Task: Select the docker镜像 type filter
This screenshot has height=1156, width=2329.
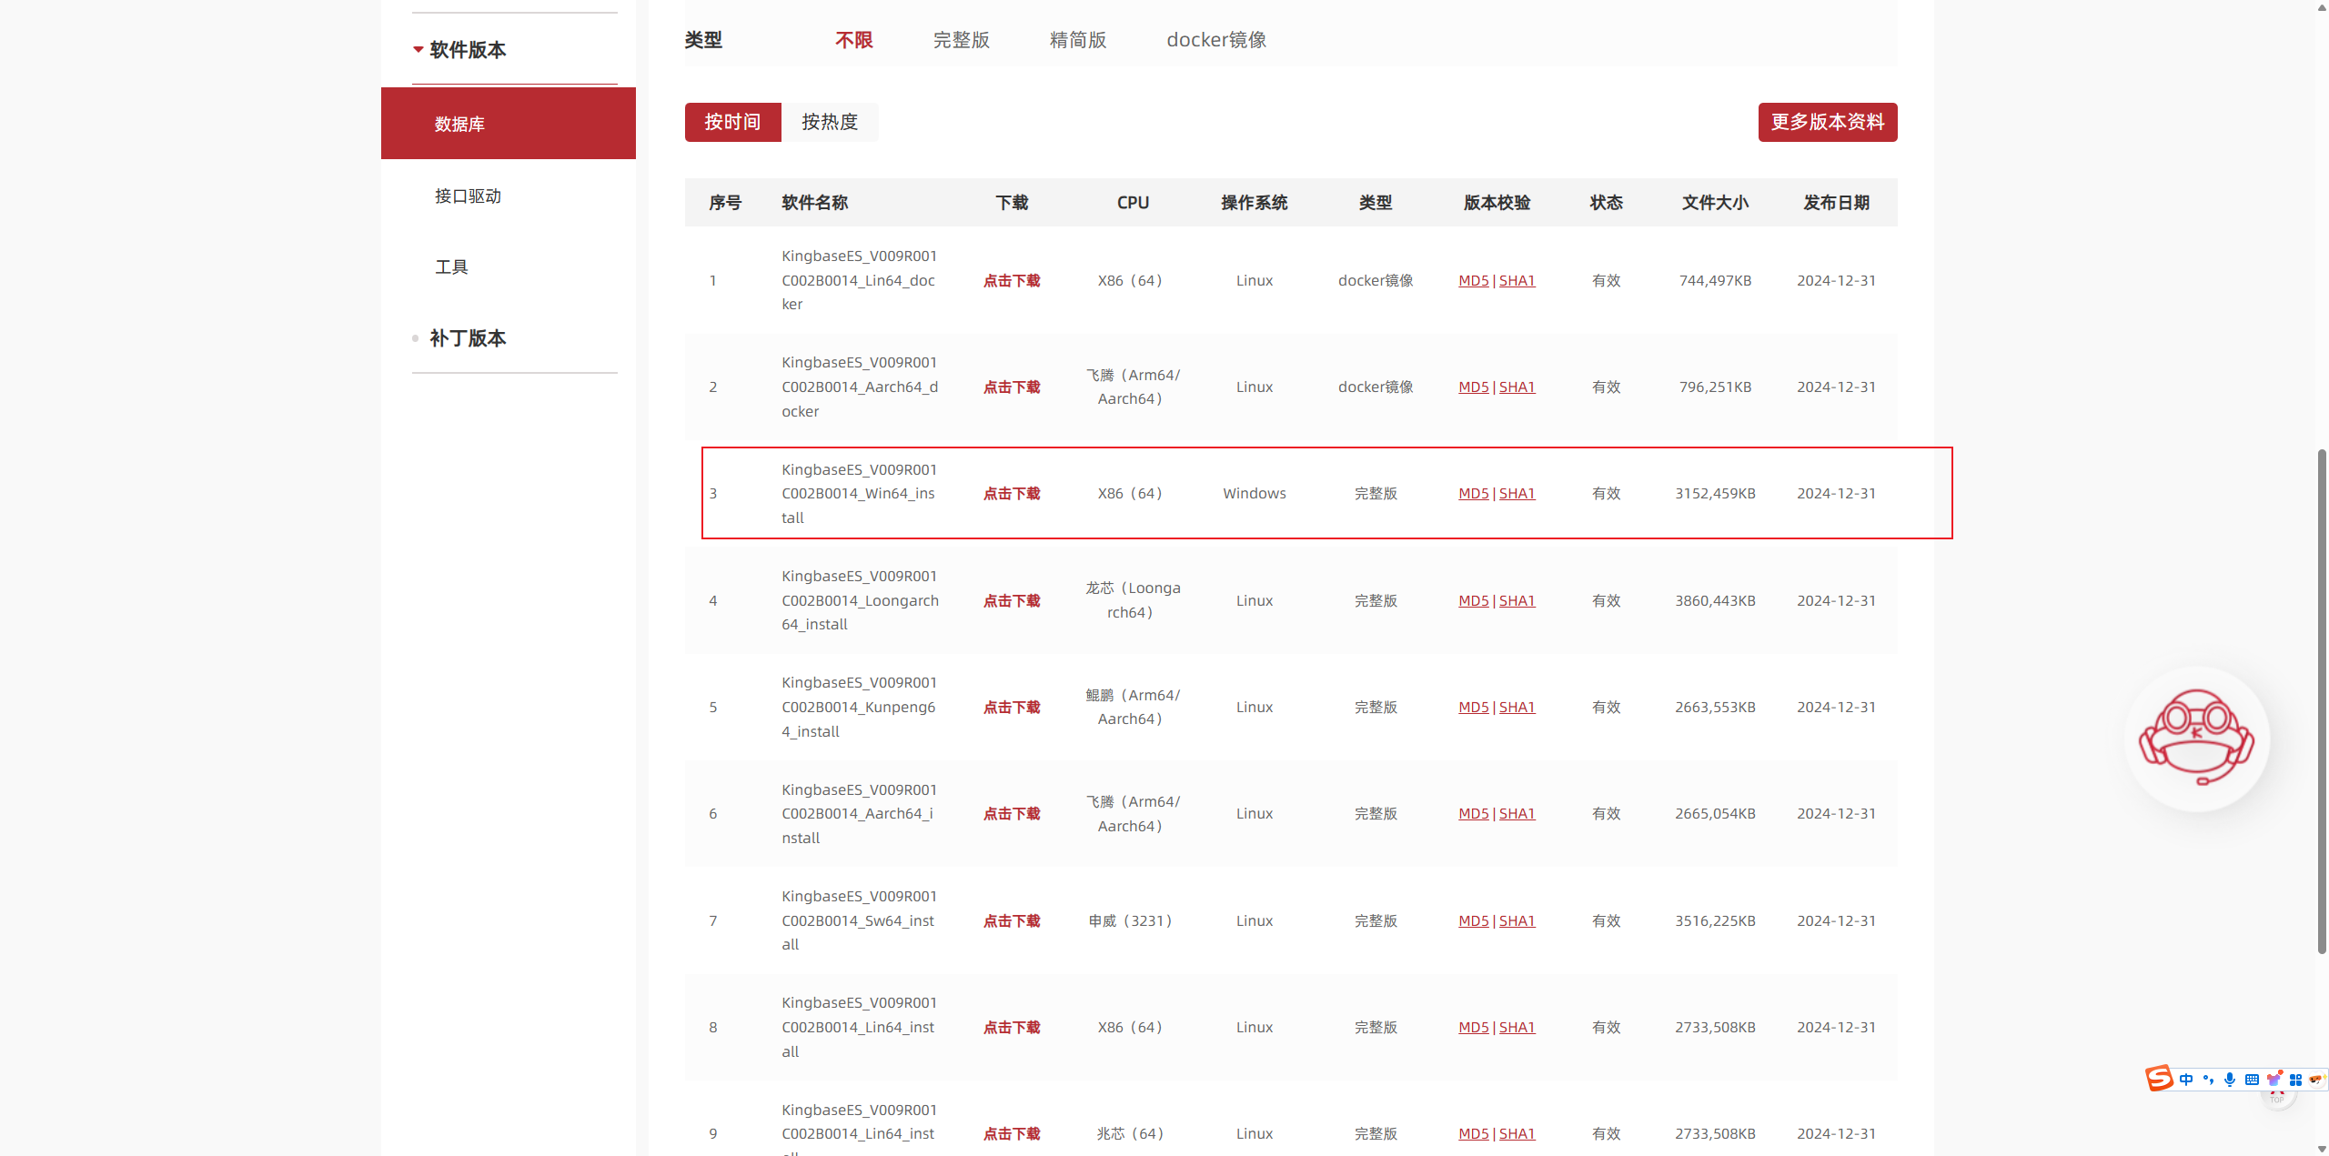Action: (x=1215, y=40)
